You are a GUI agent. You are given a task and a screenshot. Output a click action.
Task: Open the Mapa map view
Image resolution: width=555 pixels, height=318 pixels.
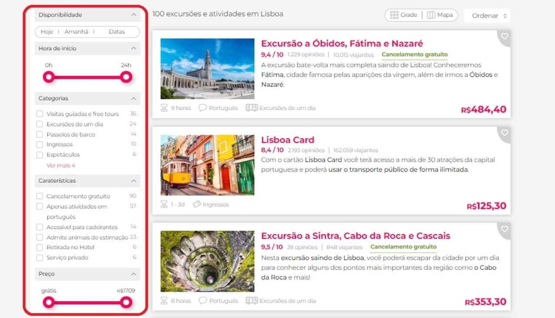click(440, 15)
